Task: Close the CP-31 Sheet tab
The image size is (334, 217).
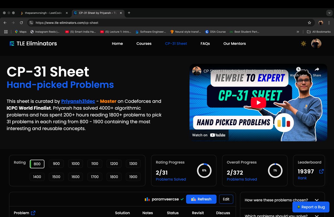Action: tap(121, 13)
